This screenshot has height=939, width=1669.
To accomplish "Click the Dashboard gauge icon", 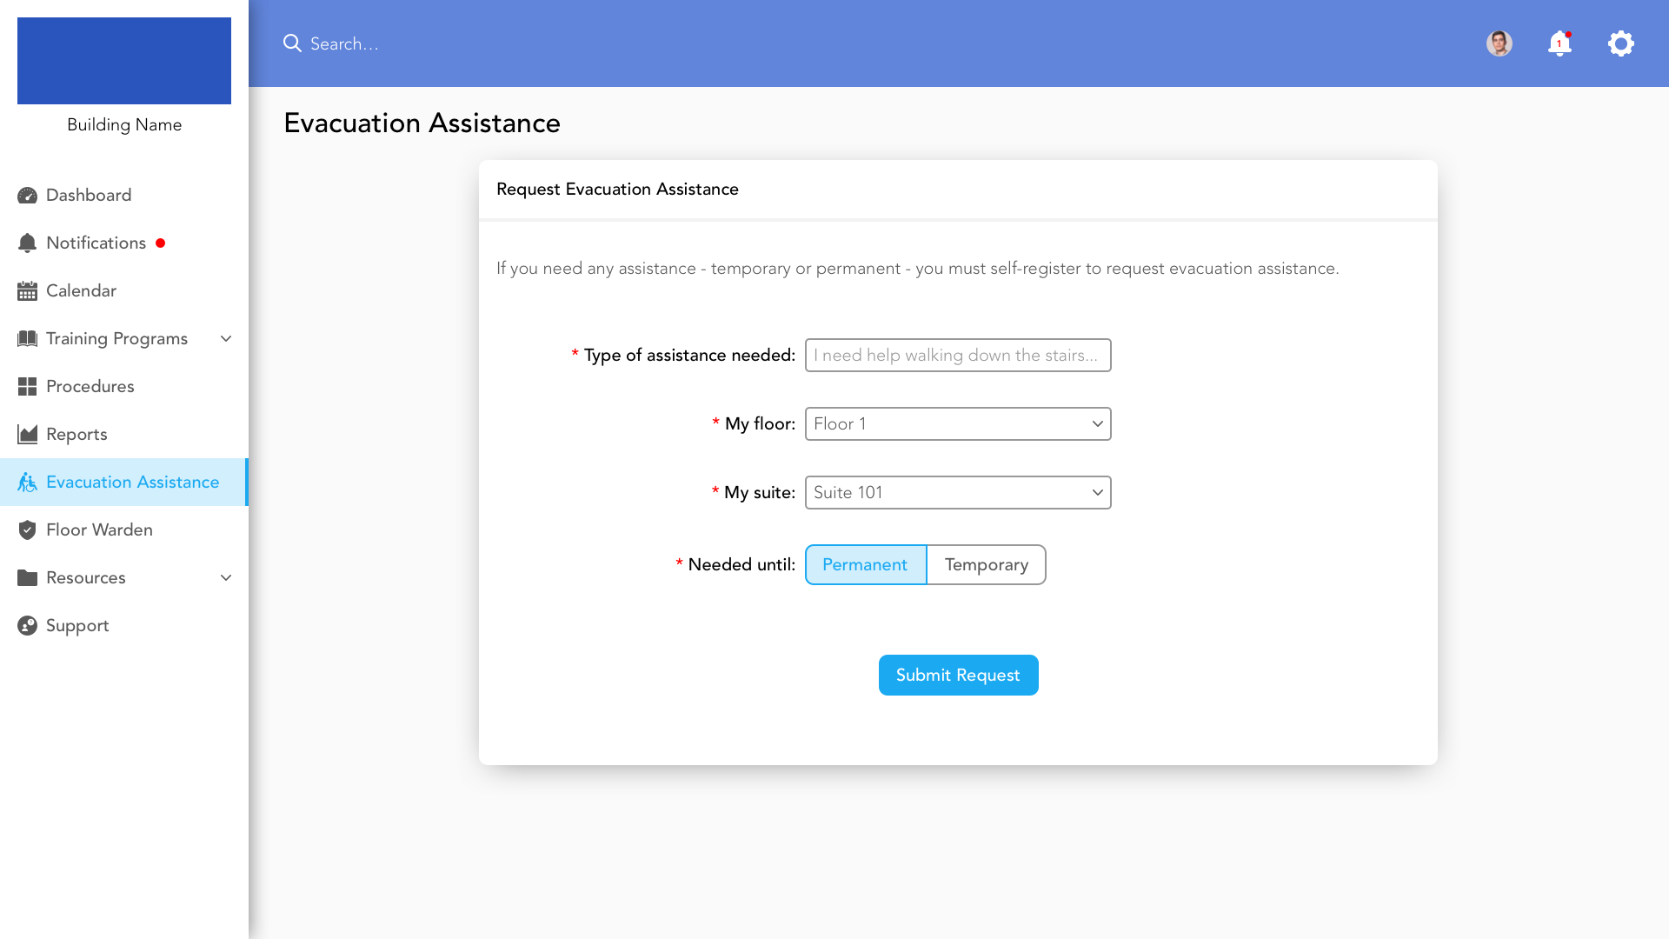I will tap(27, 196).
